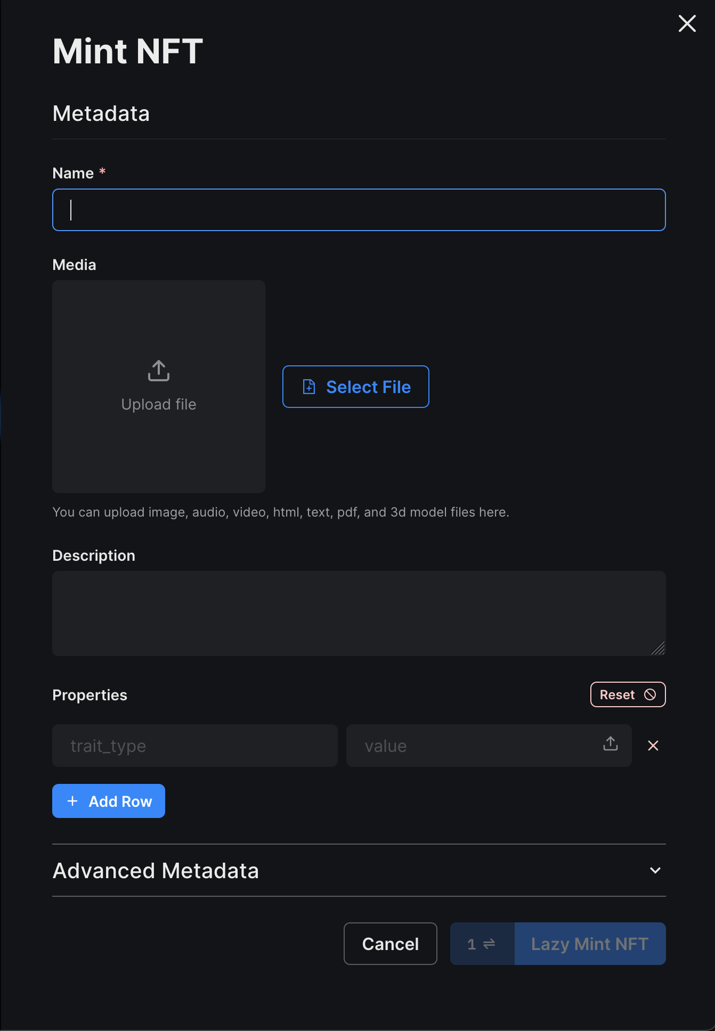Click the file icon on Select File button

(309, 387)
